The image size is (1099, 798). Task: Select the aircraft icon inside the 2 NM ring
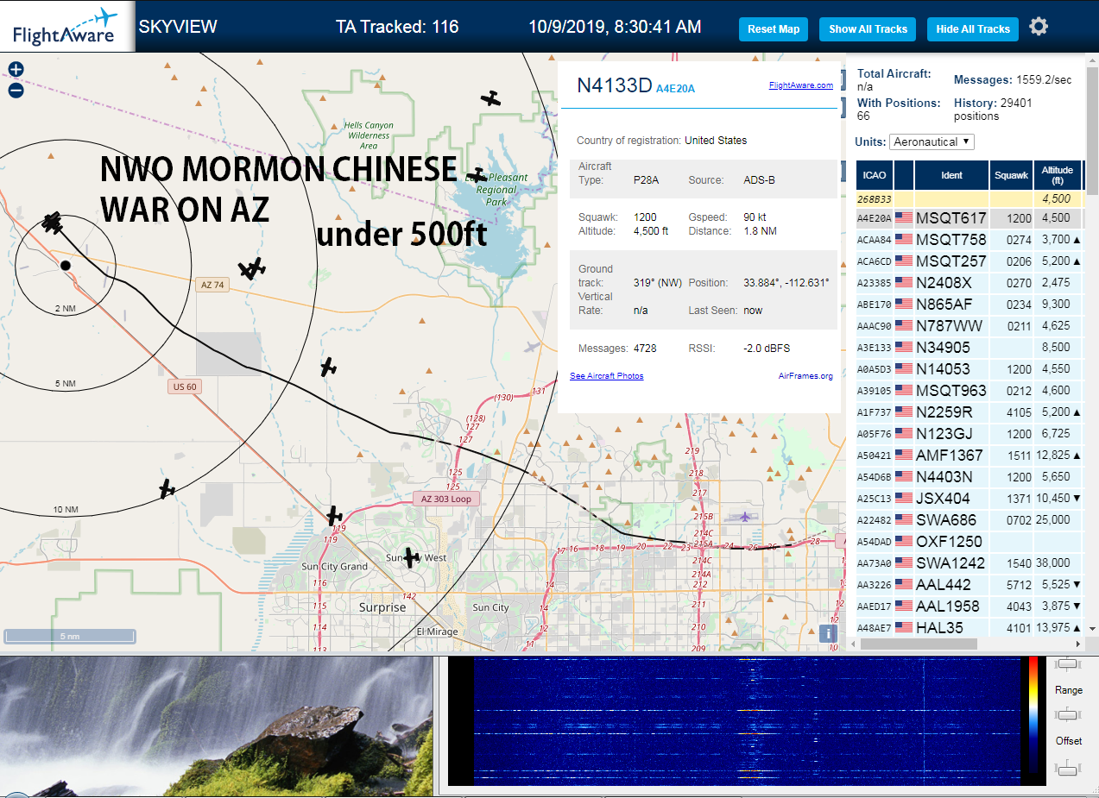54,223
